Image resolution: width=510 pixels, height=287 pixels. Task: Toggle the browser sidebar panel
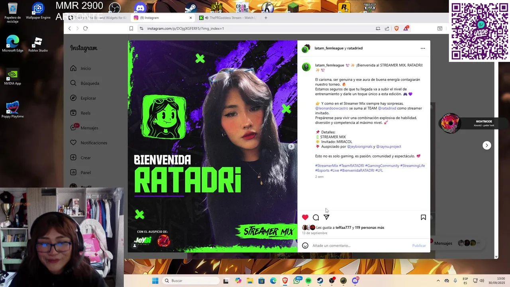coord(440,28)
